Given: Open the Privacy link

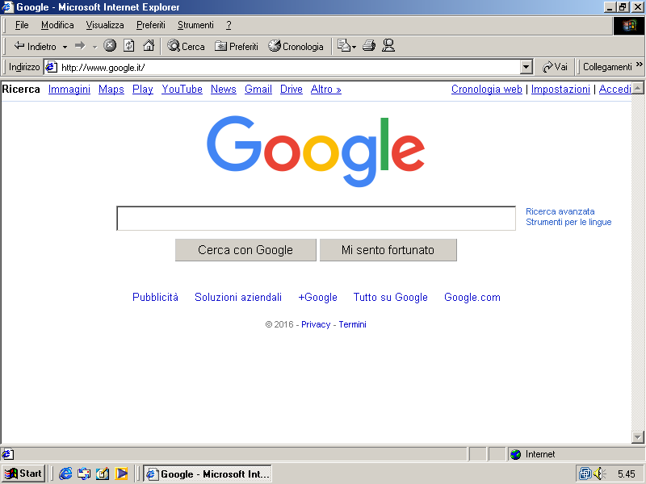Looking at the screenshot, I should point(316,324).
